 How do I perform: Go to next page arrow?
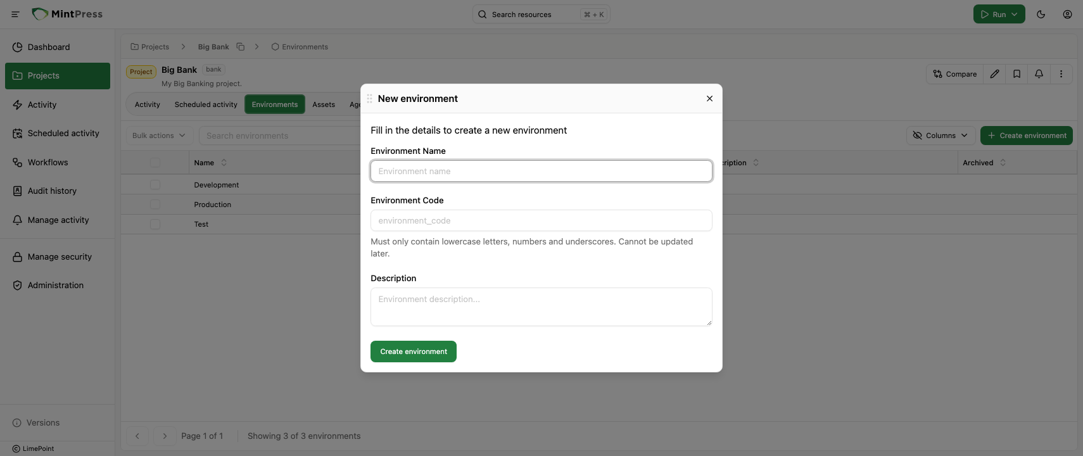pyautogui.click(x=165, y=436)
